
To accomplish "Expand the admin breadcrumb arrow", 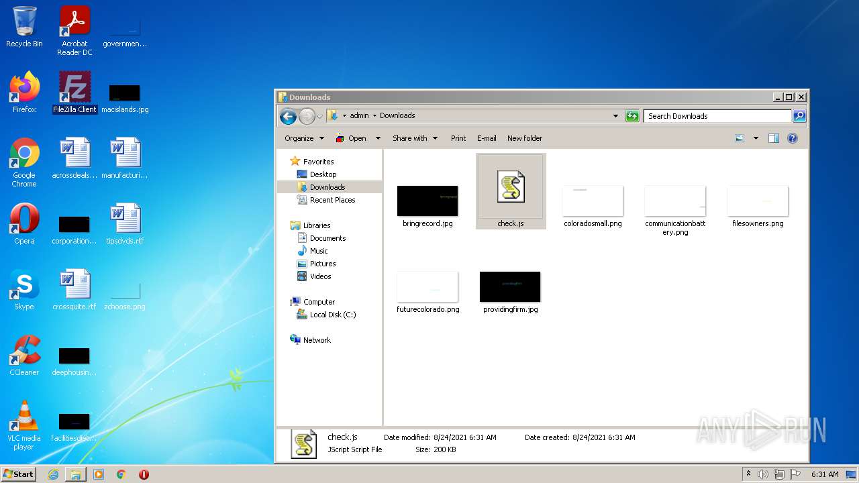I will (x=374, y=115).
